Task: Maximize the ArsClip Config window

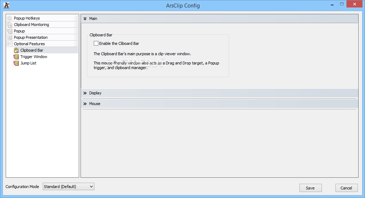Action: click(342, 4)
